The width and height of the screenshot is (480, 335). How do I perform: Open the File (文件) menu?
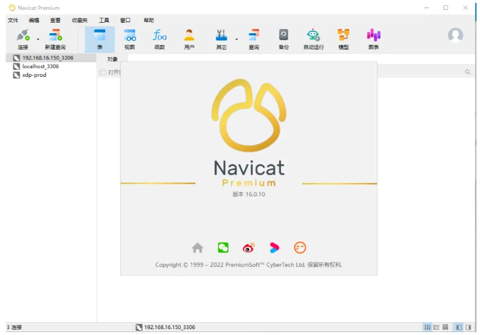coord(13,20)
